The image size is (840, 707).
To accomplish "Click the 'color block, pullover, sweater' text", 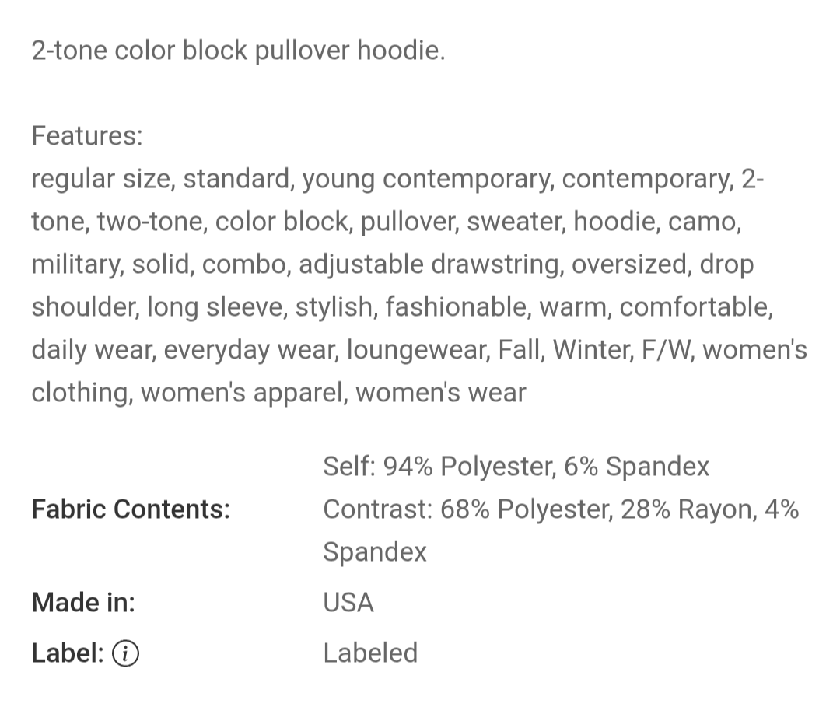I will coord(390,221).
